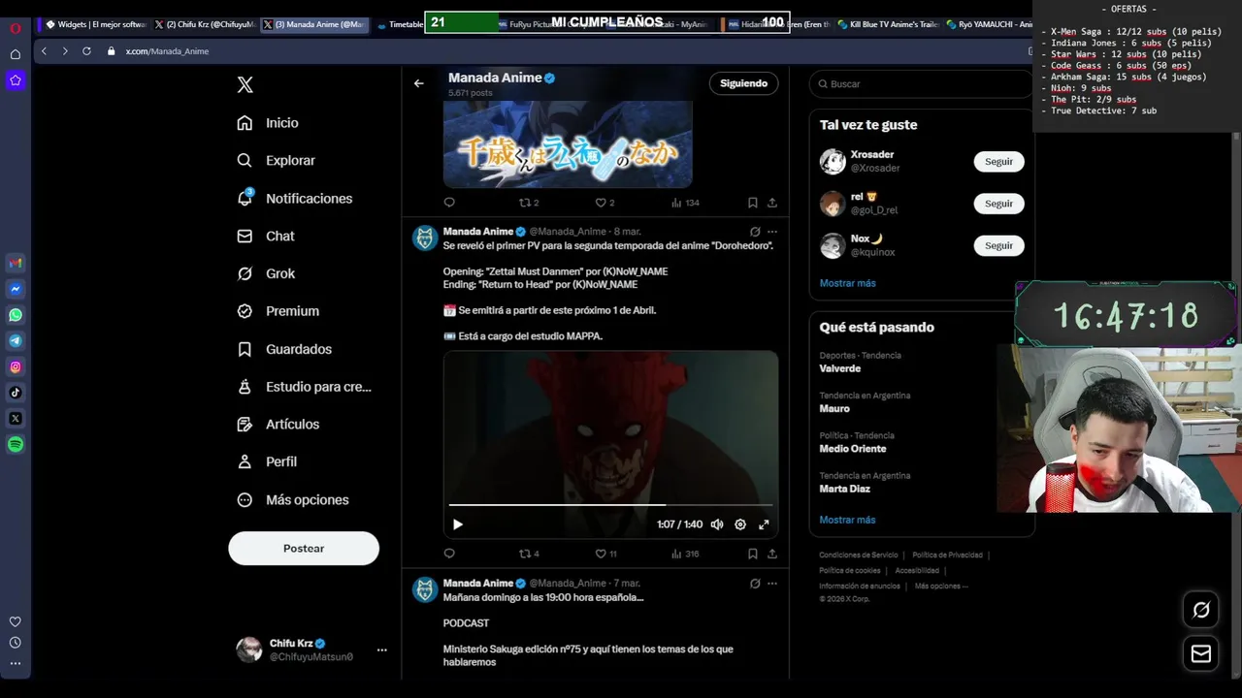
Task: Open more options on the 8 mar. post
Action: click(772, 232)
